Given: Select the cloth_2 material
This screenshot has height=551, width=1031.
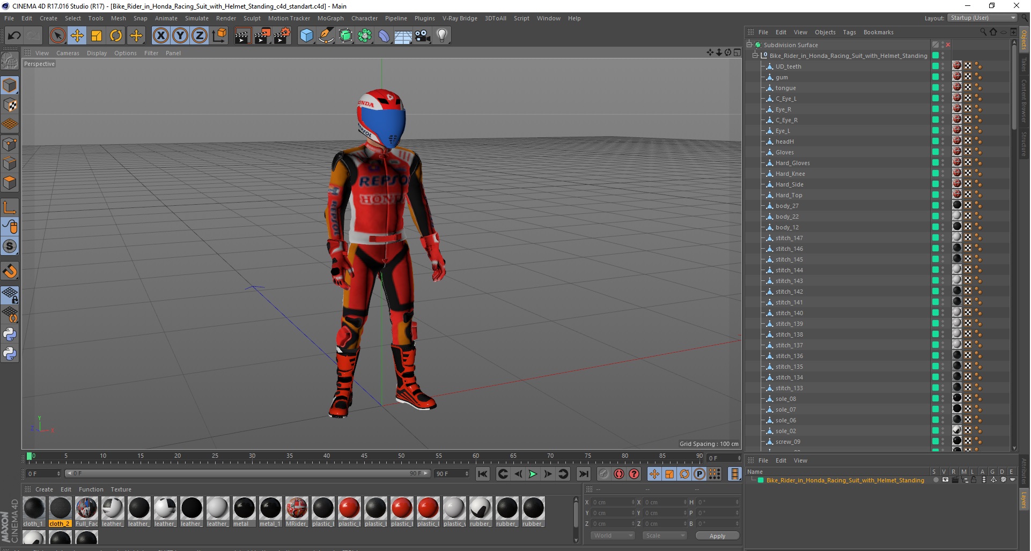Looking at the screenshot, I should pyautogui.click(x=60, y=512).
